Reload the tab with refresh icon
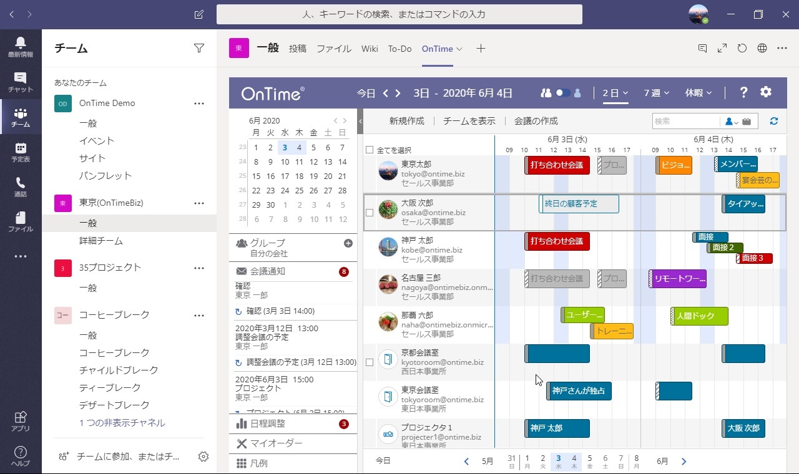The height and width of the screenshot is (474, 799). click(742, 49)
